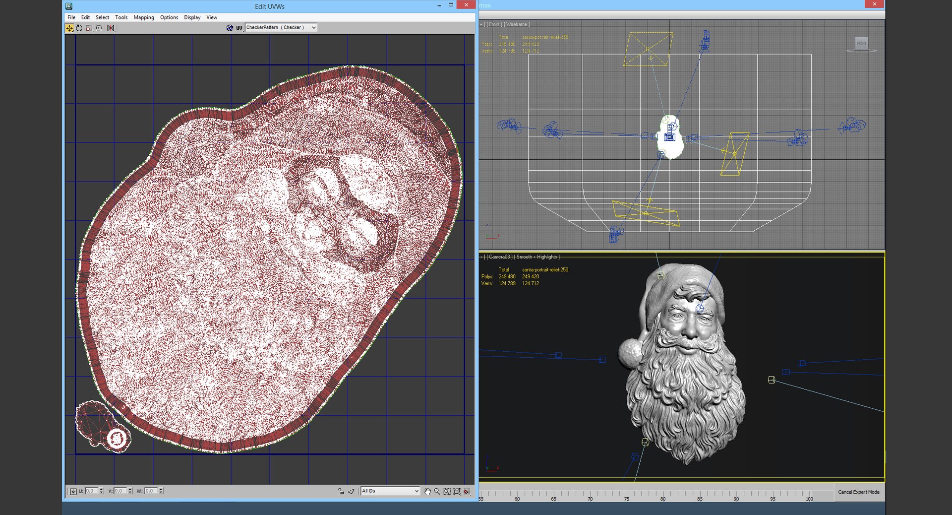Image resolution: width=952 pixels, height=515 pixels.
Task: Open the View menu
Action: point(212,17)
